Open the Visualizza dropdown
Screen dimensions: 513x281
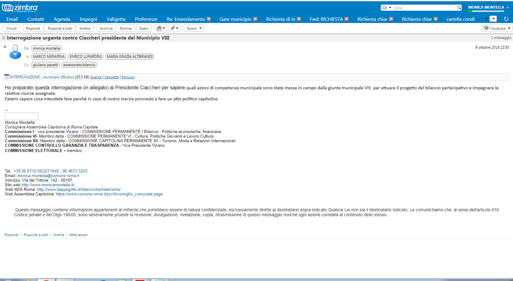tap(497, 28)
